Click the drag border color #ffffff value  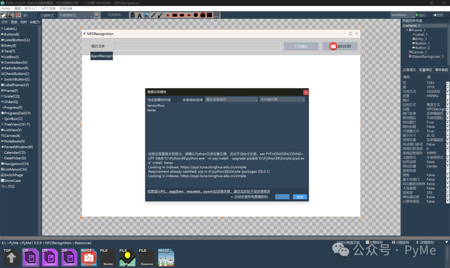[431, 153]
